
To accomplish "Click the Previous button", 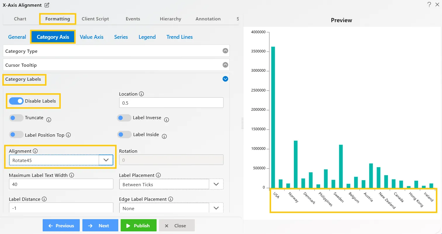I will pyautogui.click(x=61, y=225).
